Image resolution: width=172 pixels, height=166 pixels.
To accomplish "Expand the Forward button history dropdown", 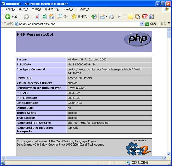I will coord(32,16).
